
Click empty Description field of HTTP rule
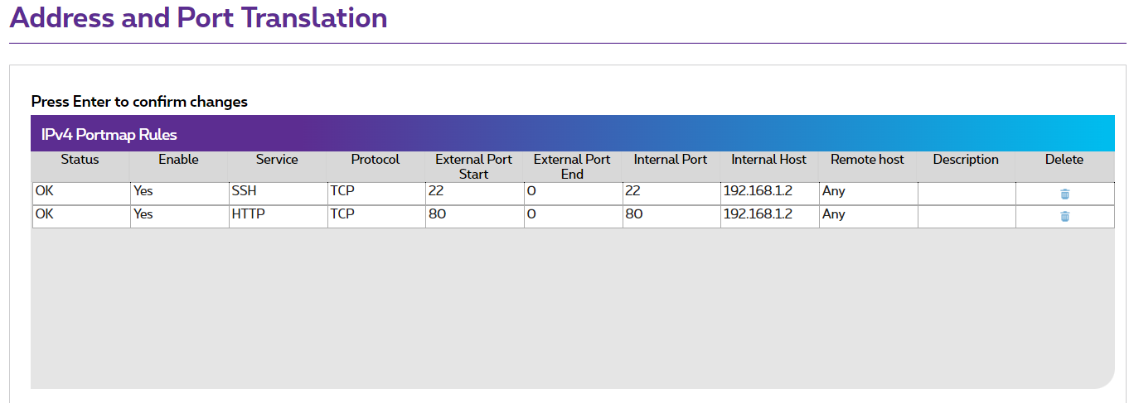click(x=966, y=215)
